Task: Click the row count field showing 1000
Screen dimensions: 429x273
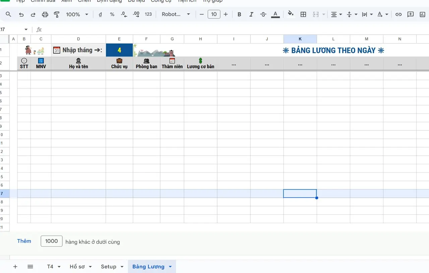Action: point(52,241)
